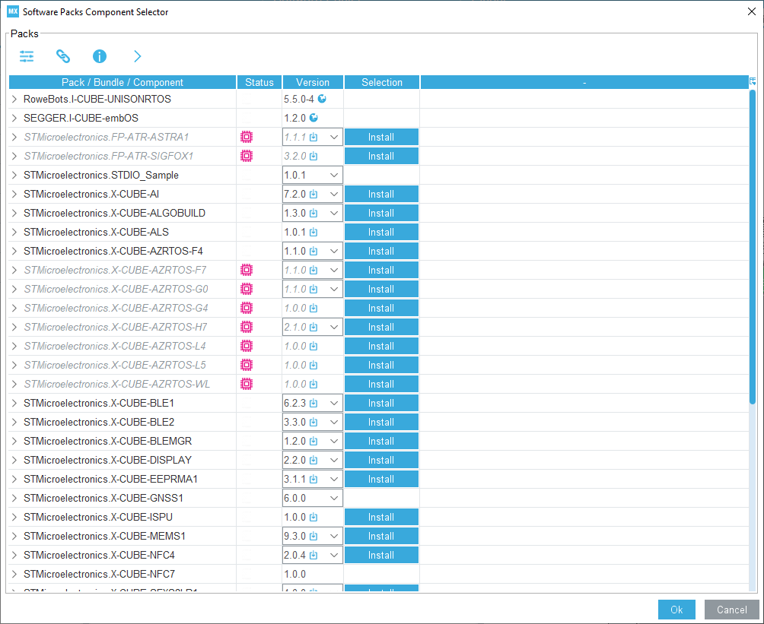
Task: Open version dropdown for X-CUBE-AI
Action: click(x=334, y=195)
